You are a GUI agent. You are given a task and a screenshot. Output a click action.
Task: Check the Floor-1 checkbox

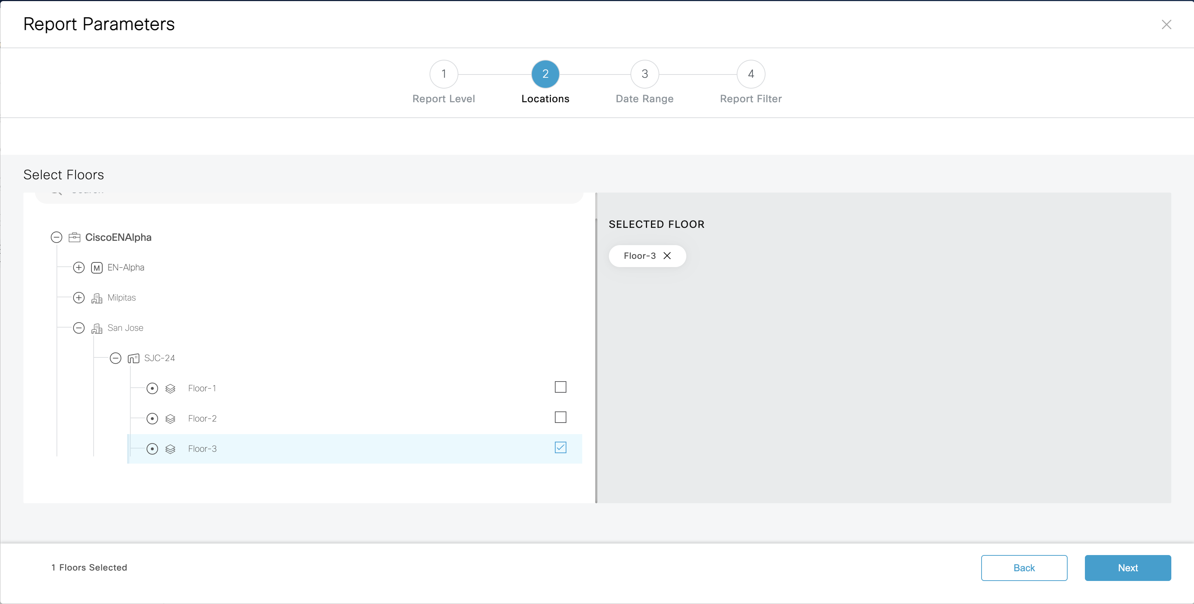[560, 387]
